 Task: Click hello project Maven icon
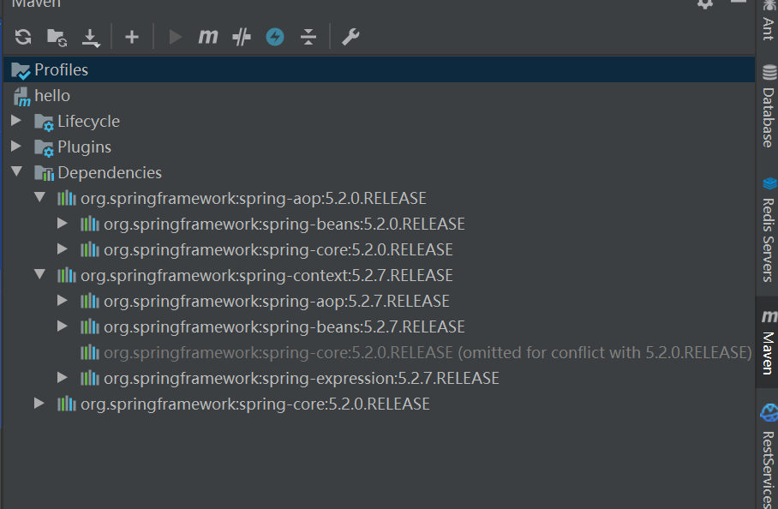click(x=21, y=97)
